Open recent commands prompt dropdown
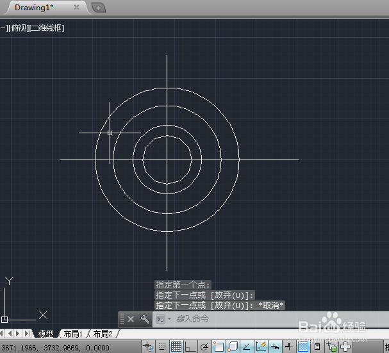The height and width of the screenshot is (353, 389). pos(169,318)
